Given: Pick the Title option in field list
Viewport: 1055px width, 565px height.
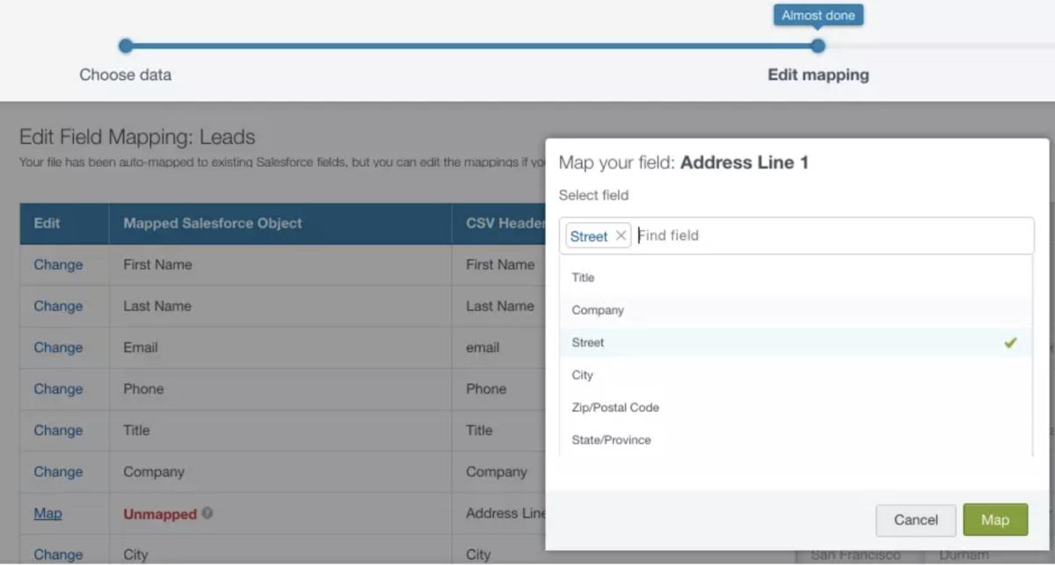Looking at the screenshot, I should (582, 278).
